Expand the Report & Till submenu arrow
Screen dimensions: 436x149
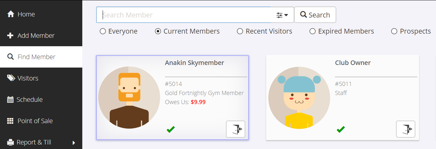pyautogui.click(x=74, y=143)
